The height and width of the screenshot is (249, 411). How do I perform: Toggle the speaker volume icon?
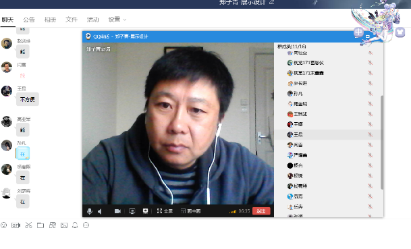(x=100, y=211)
